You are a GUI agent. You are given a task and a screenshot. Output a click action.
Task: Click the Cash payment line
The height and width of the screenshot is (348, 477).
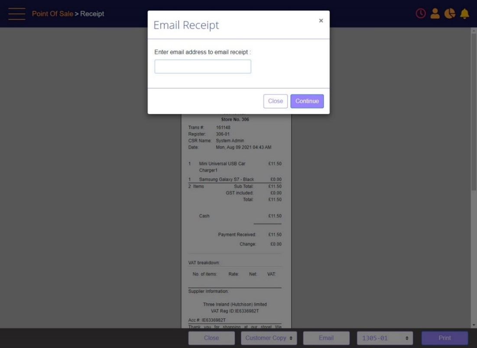[x=234, y=216]
